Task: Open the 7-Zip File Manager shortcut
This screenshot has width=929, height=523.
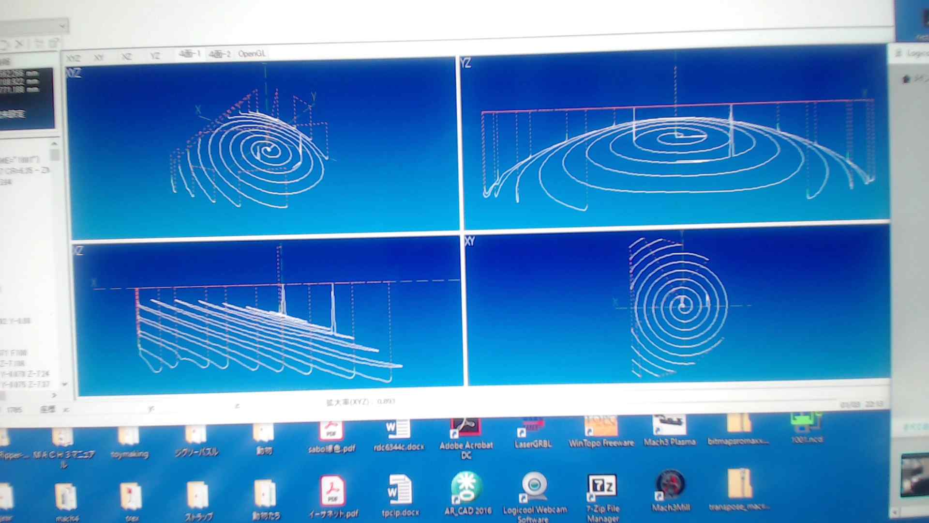Action: (602, 488)
